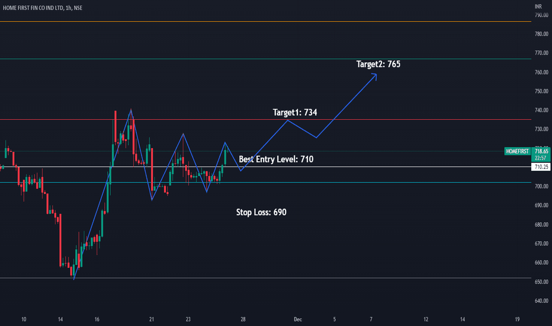
Task: Click the 718.65 current price label
Action: point(541,152)
